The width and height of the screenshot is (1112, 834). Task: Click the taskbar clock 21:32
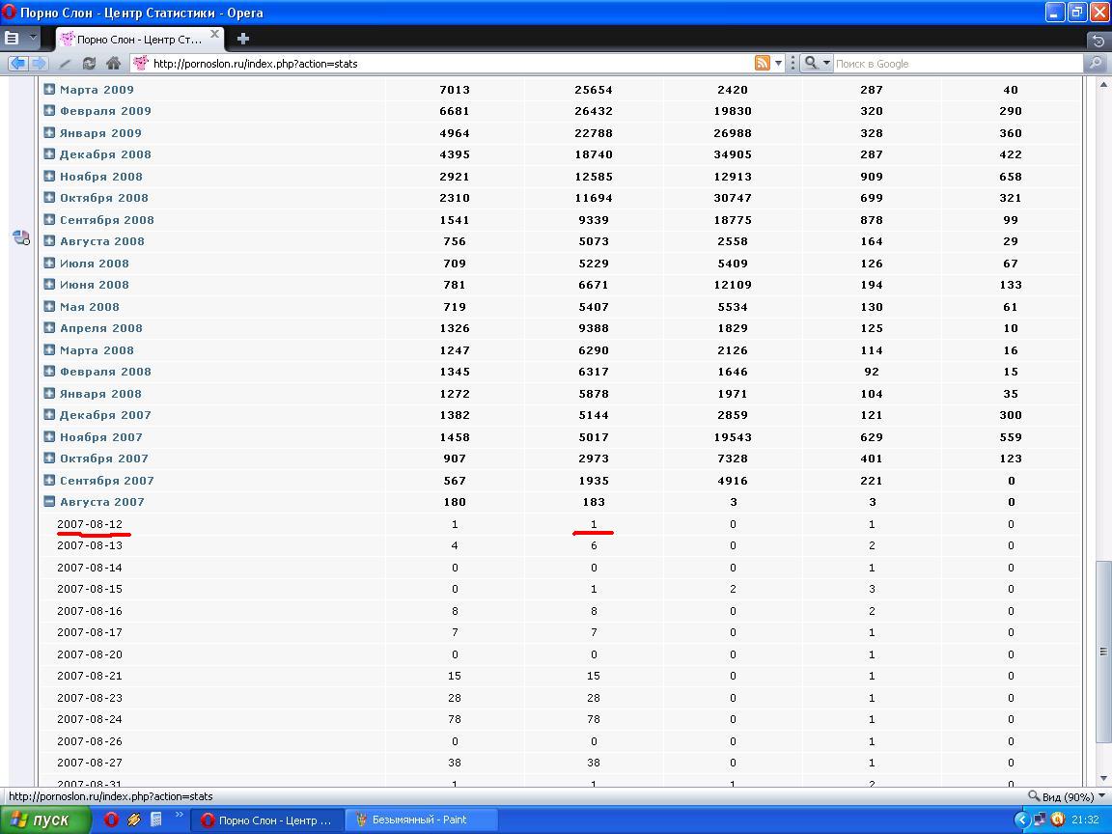[1086, 820]
